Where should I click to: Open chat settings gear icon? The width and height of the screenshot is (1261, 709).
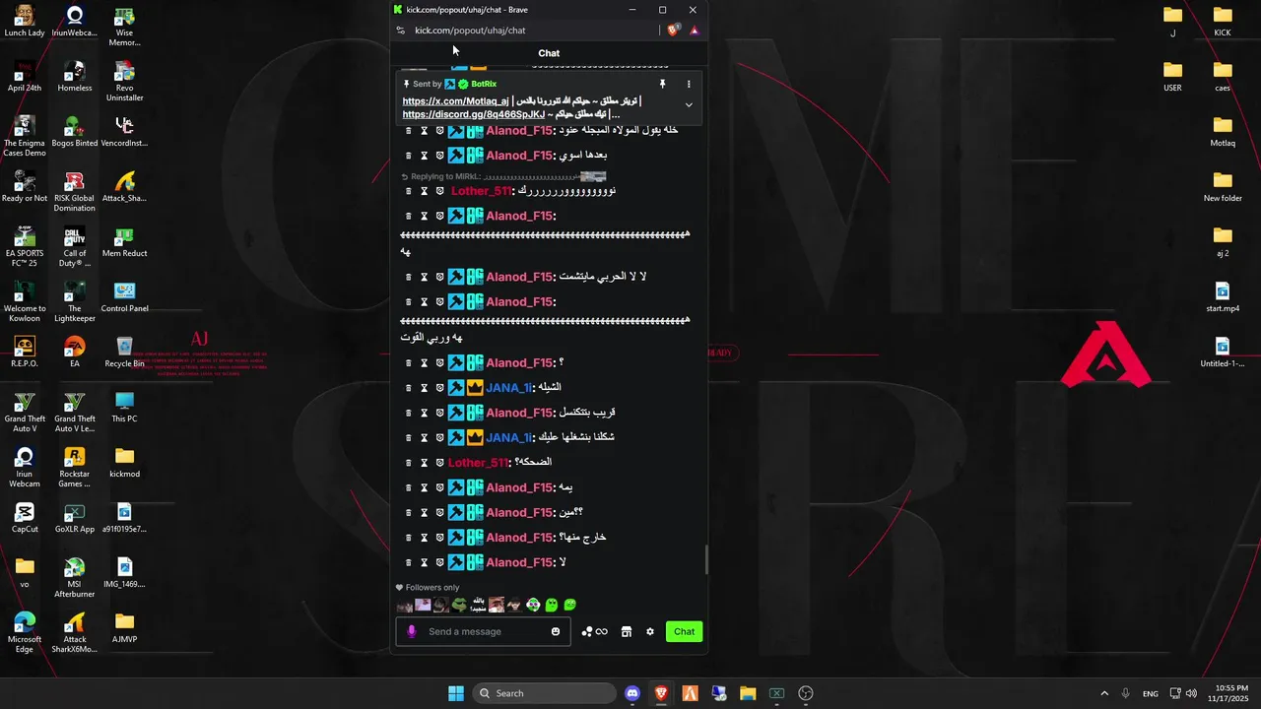(x=650, y=632)
